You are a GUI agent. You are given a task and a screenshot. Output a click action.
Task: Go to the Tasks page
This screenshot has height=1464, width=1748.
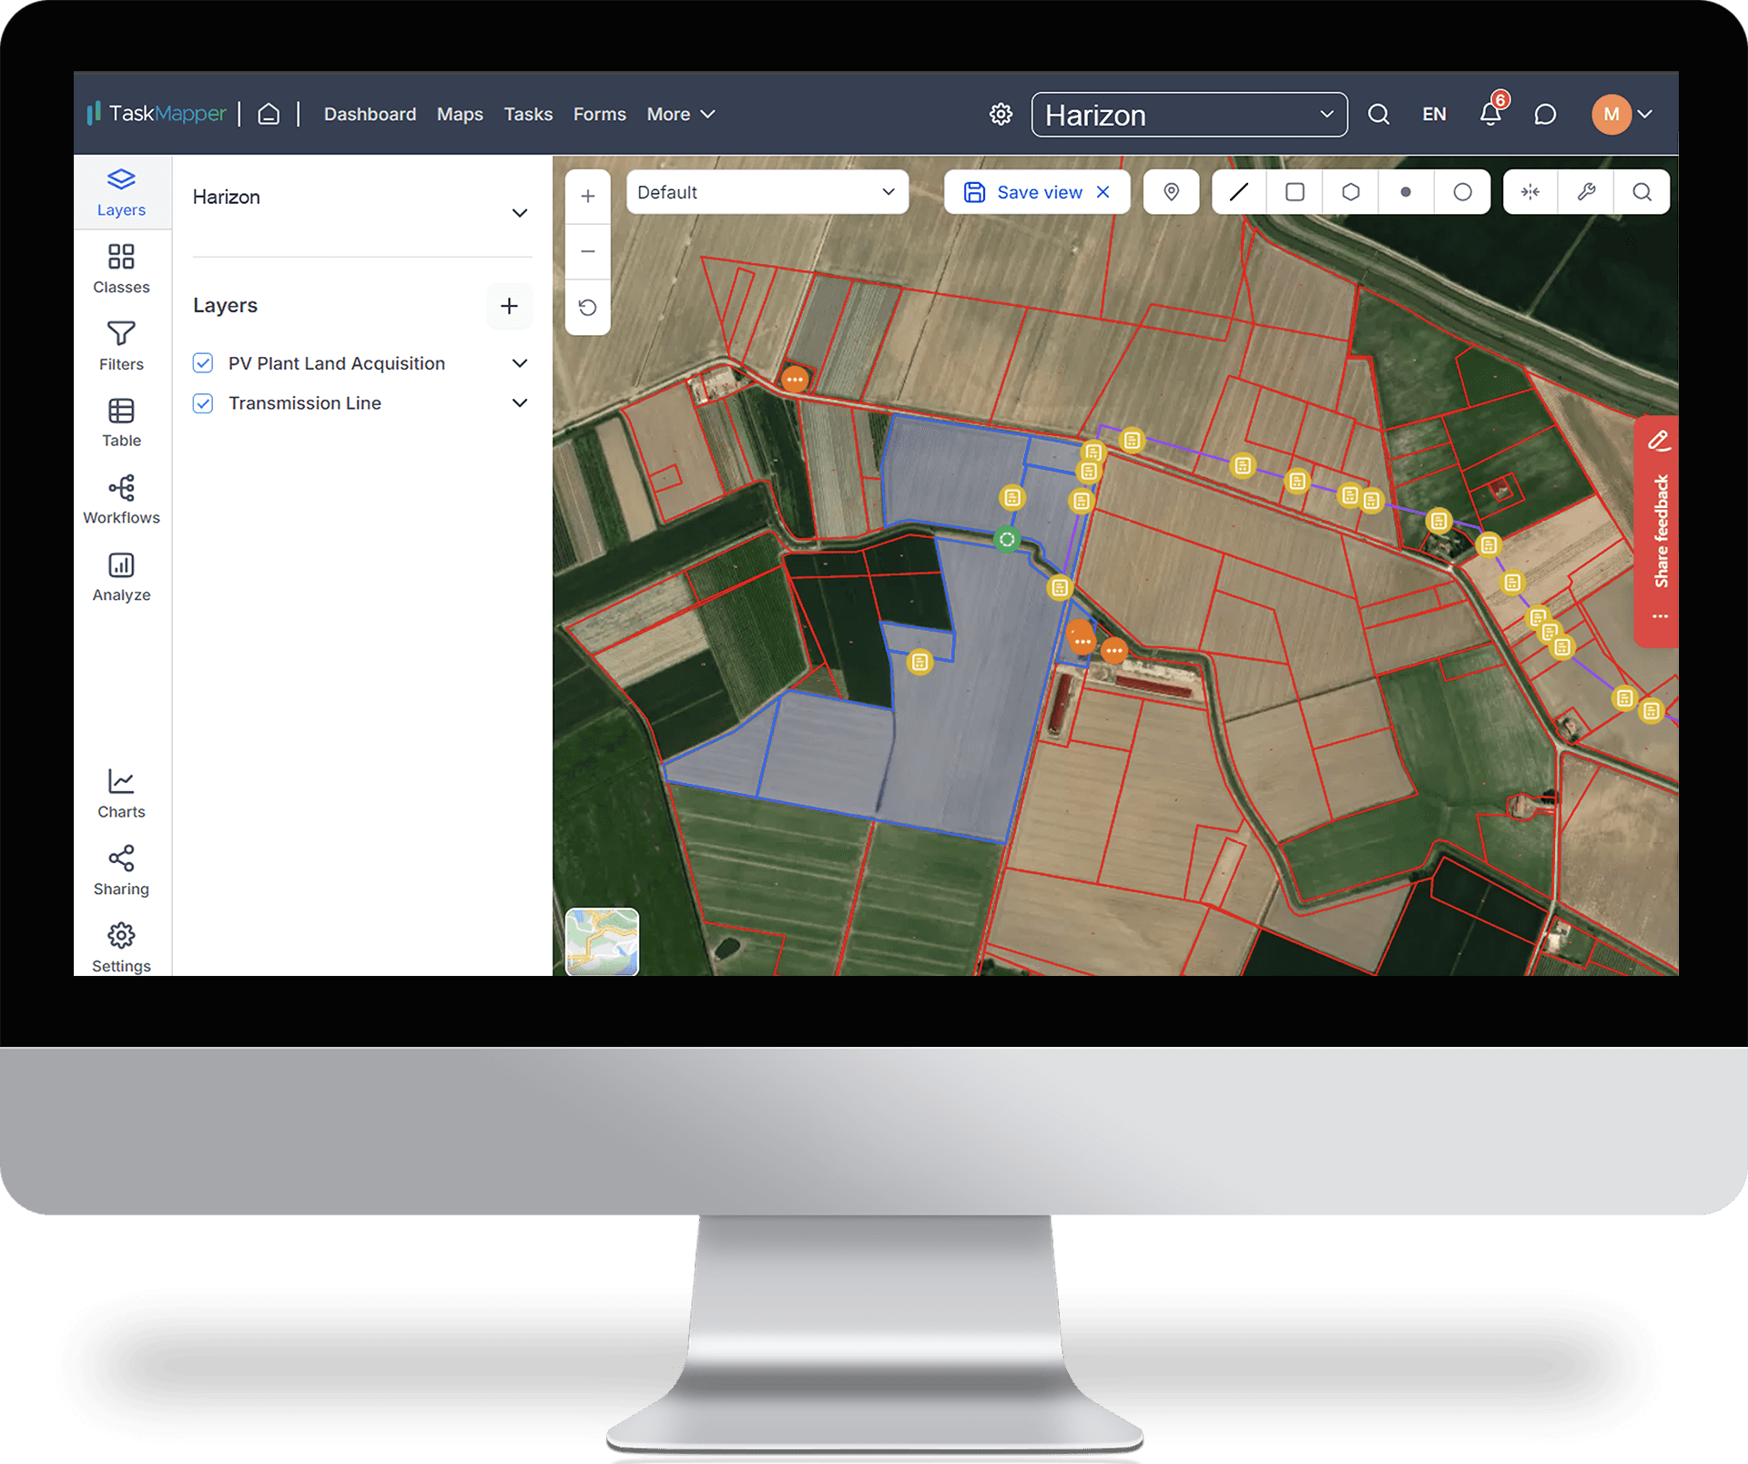click(528, 114)
